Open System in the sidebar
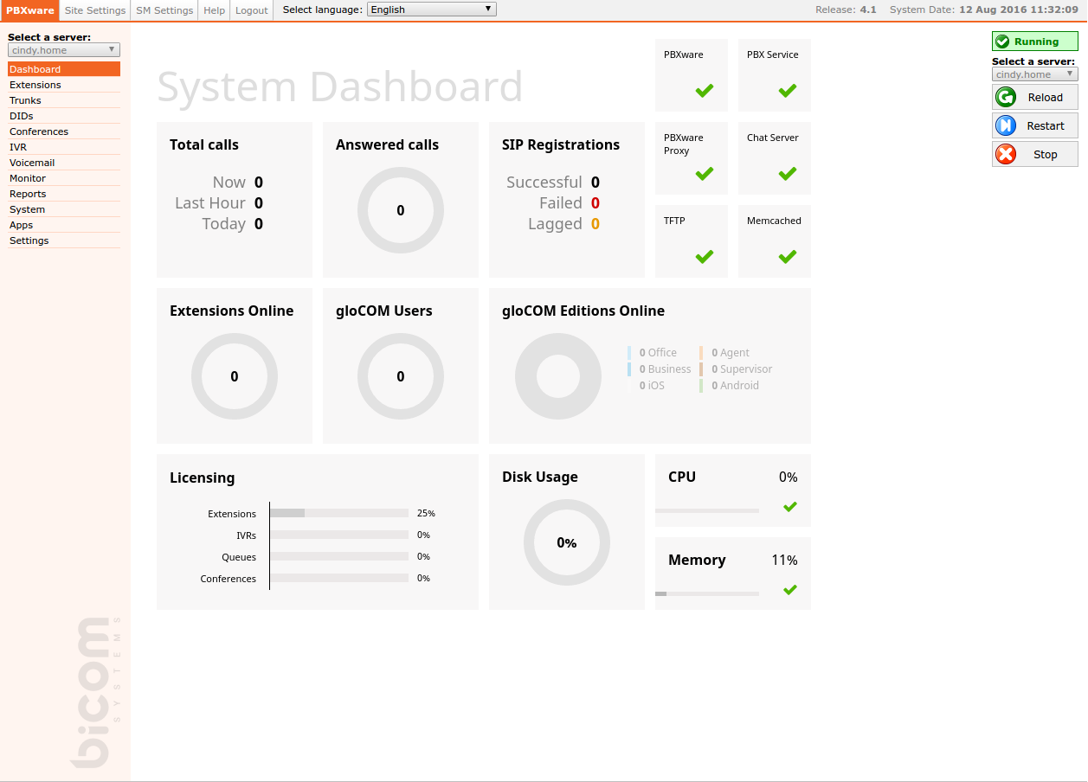 click(64, 209)
